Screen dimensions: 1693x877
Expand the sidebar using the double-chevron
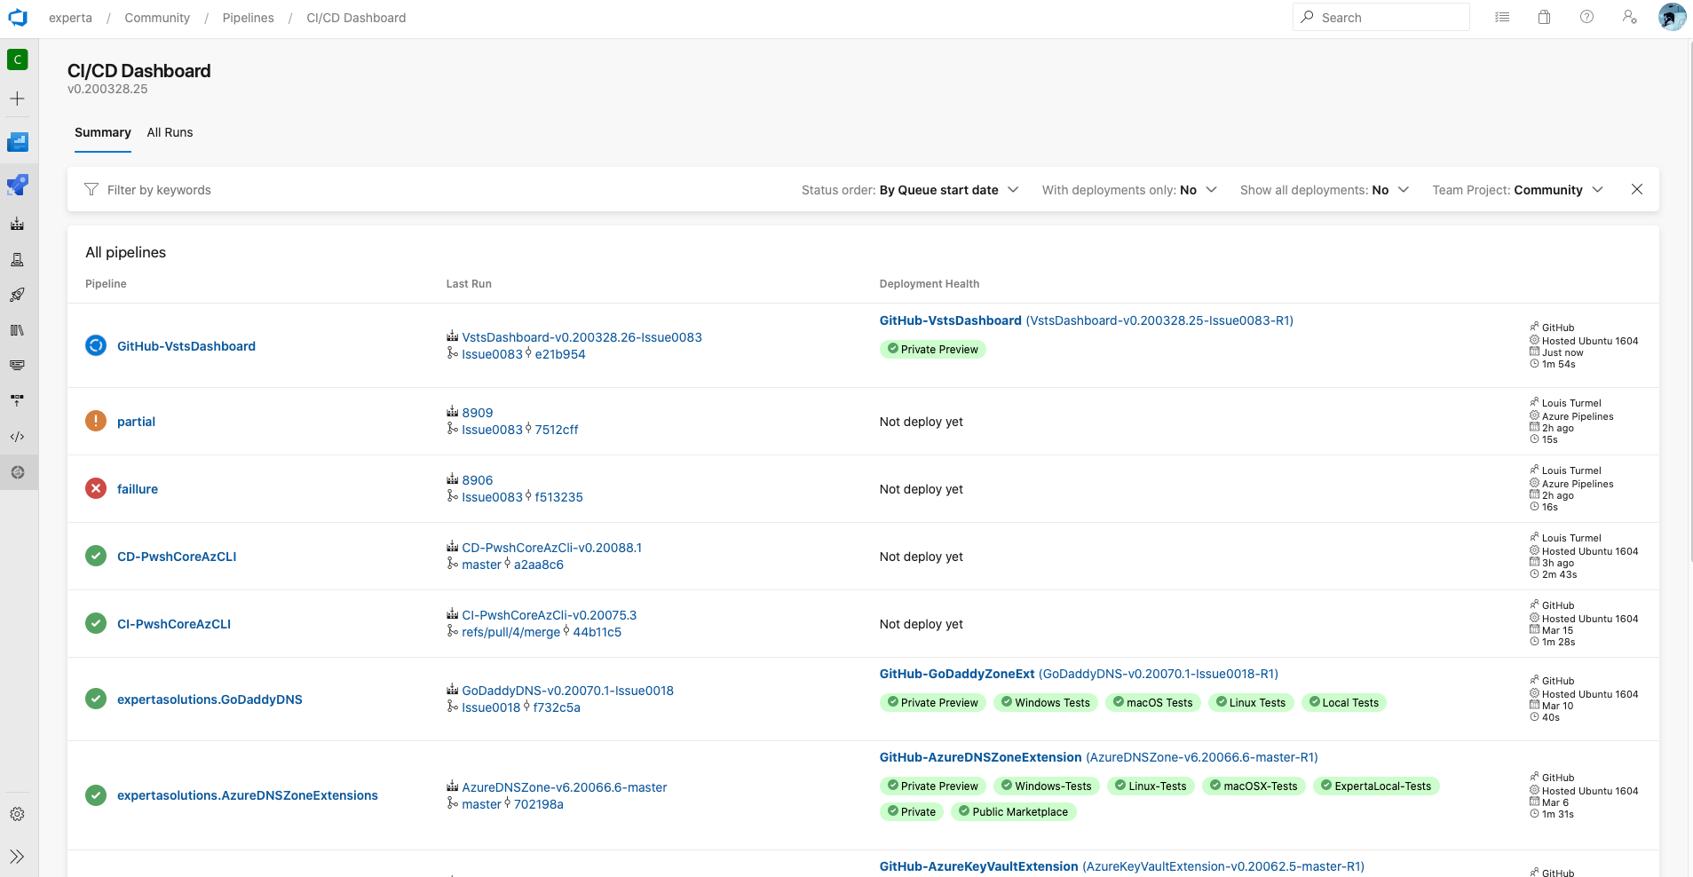17,856
